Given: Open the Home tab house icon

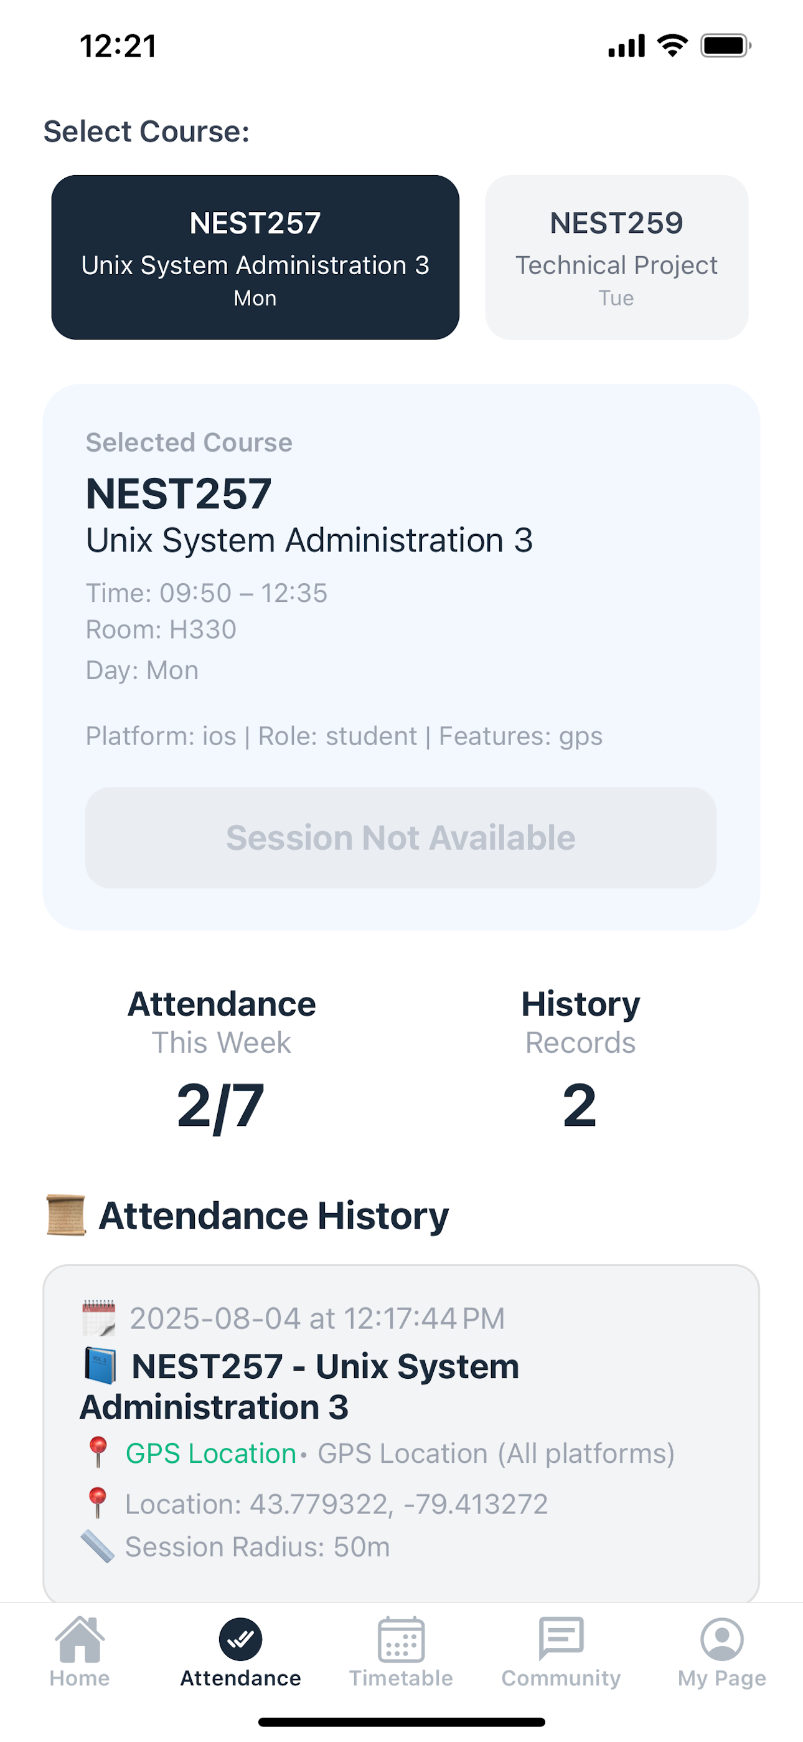Looking at the screenshot, I should click(80, 1639).
